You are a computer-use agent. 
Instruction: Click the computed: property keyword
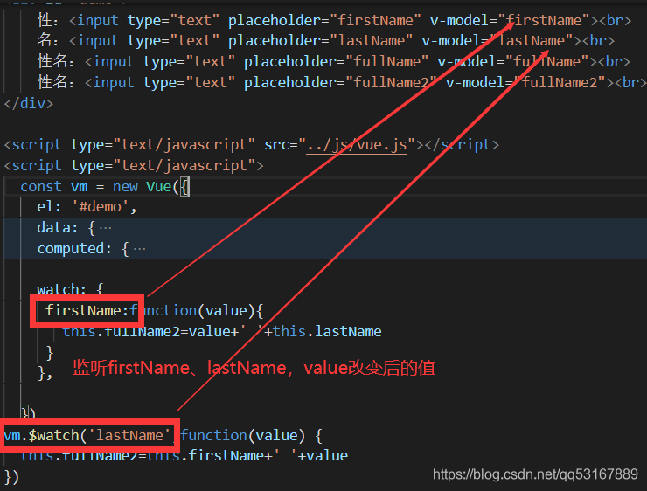pos(74,249)
